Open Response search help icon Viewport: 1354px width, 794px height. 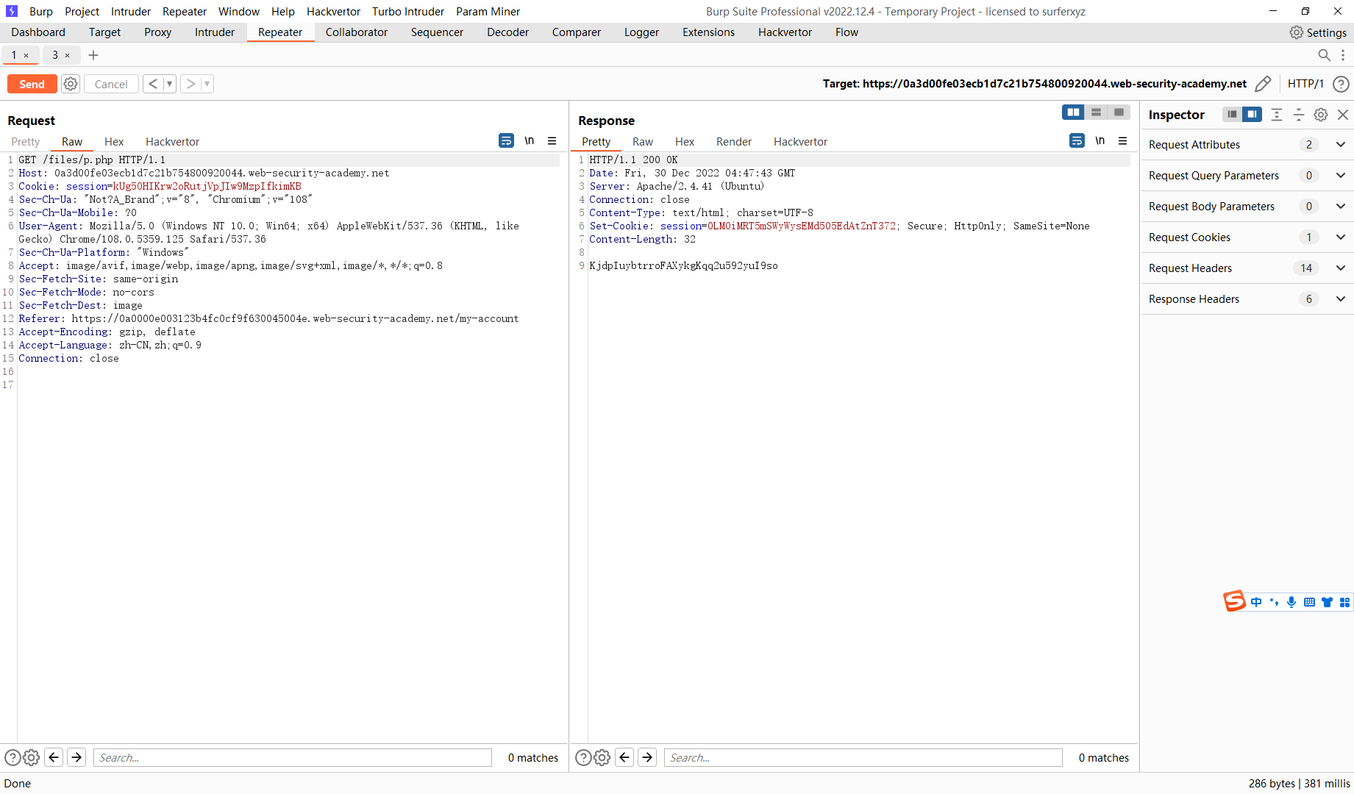[x=583, y=757]
